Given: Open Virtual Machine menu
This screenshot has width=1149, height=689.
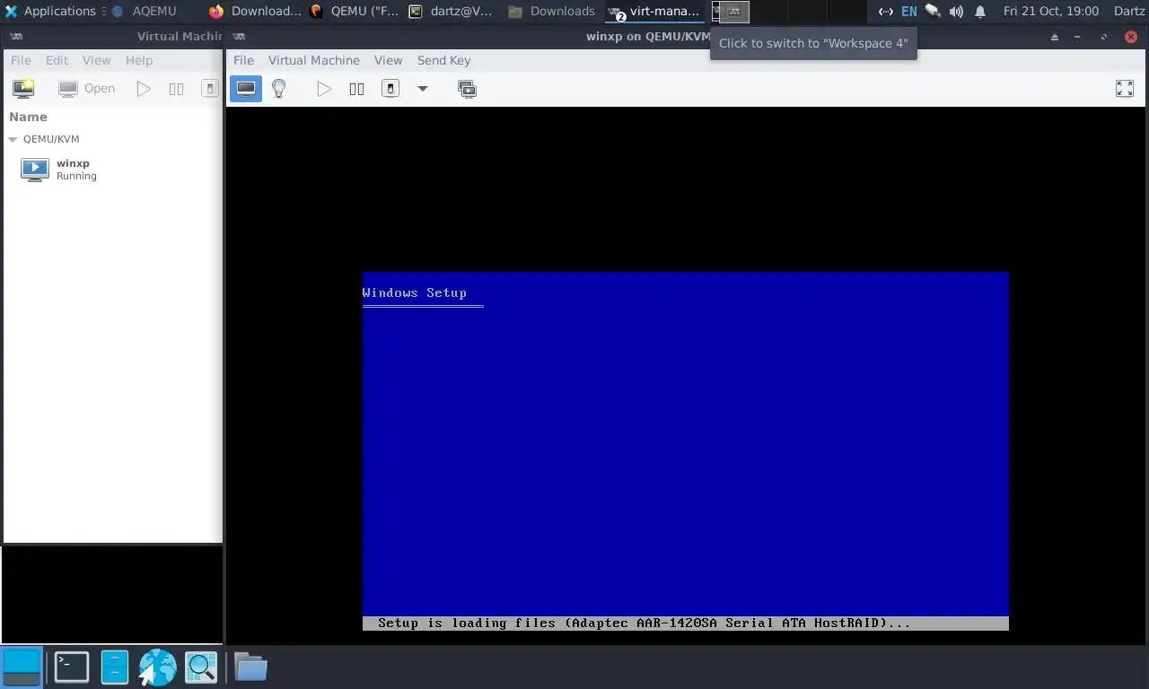Looking at the screenshot, I should point(314,60).
